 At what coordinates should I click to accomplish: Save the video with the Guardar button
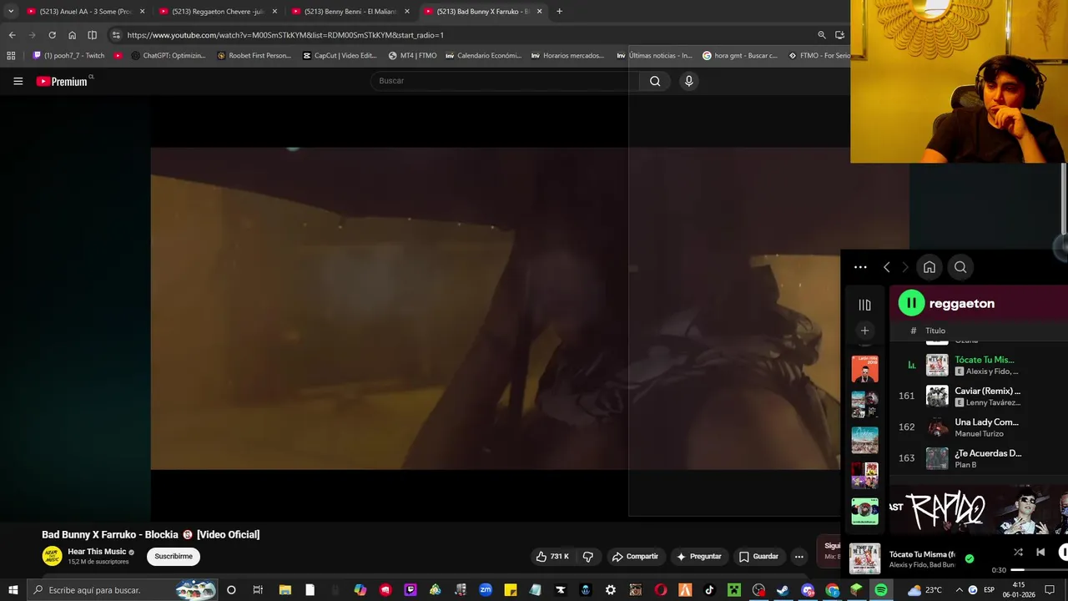point(758,557)
